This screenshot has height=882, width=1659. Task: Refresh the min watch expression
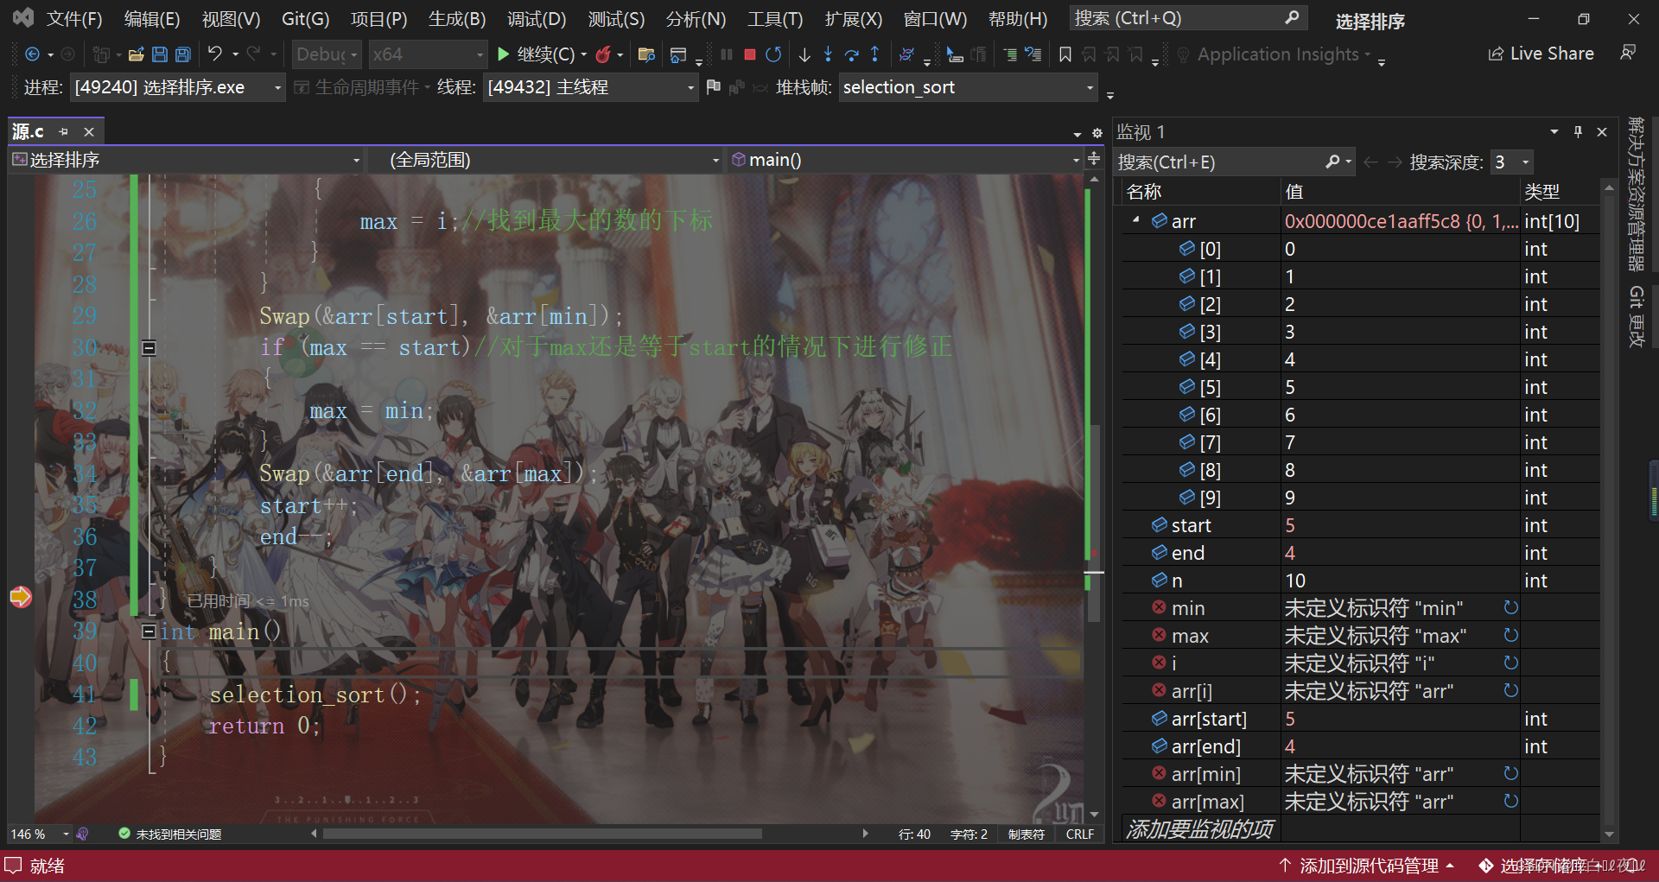pos(1510,607)
